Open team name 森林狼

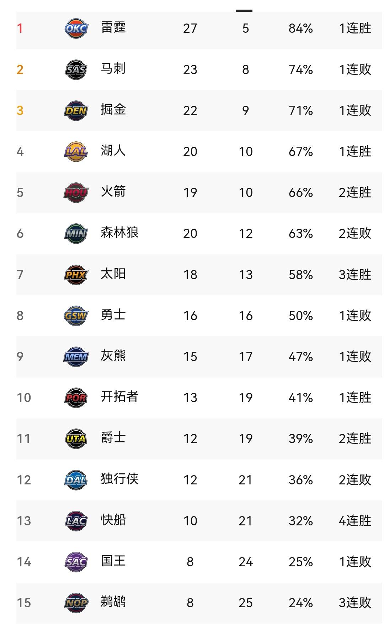pos(119,233)
